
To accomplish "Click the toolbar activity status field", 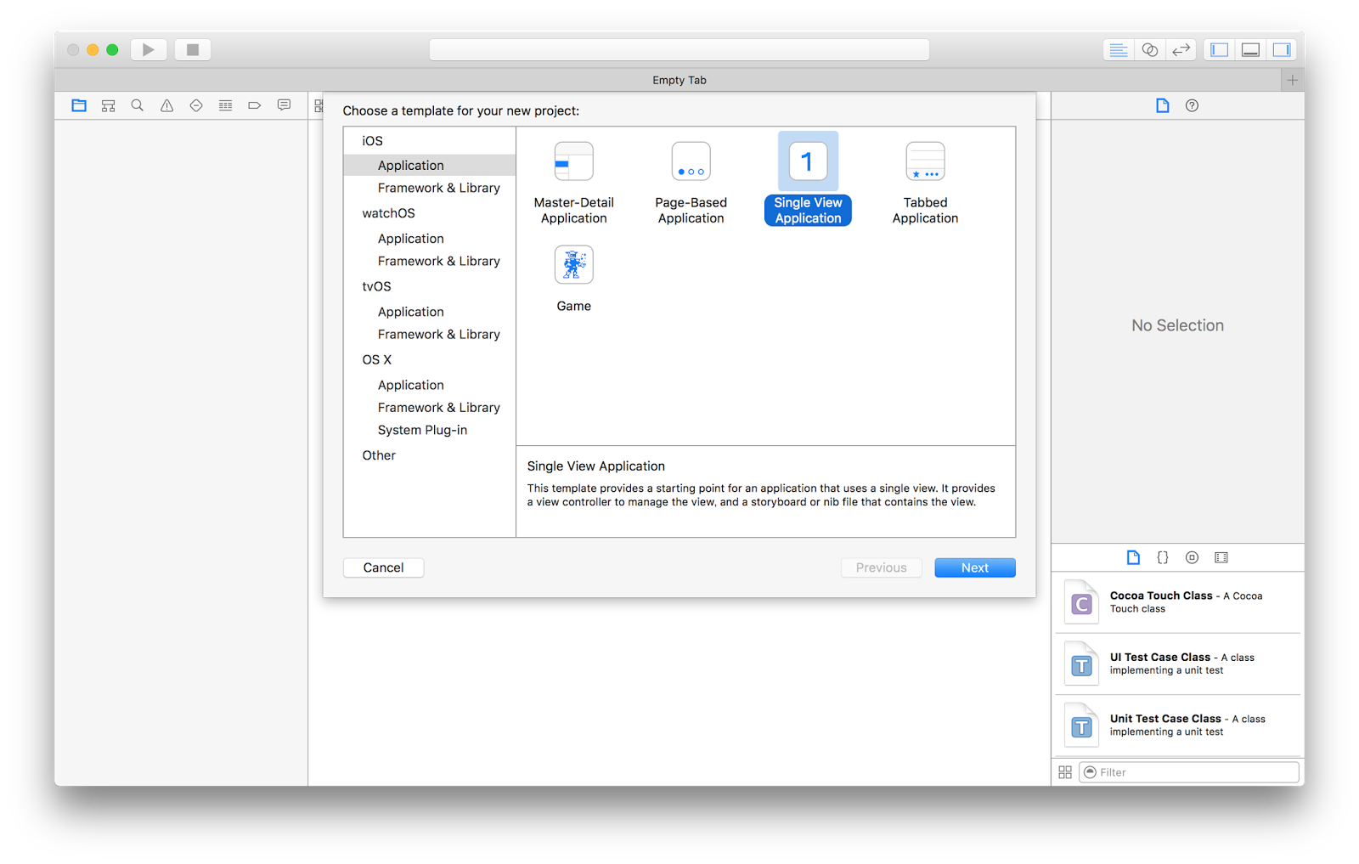I will pos(679,50).
